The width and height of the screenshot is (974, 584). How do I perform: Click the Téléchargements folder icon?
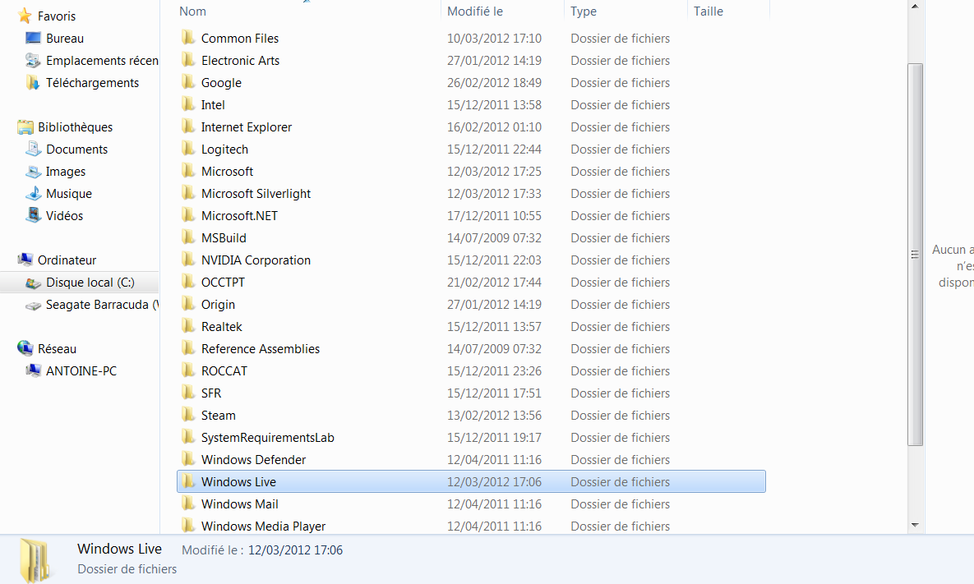pyautogui.click(x=33, y=83)
